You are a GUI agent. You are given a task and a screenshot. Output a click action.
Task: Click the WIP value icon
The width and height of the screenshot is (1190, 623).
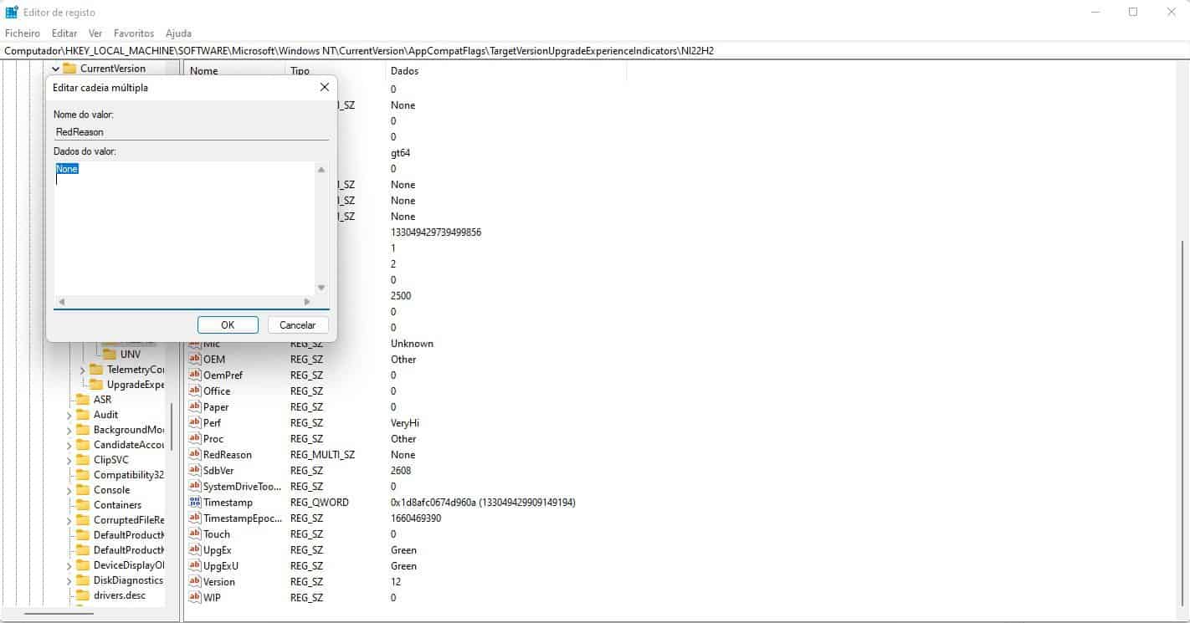[x=195, y=598]
